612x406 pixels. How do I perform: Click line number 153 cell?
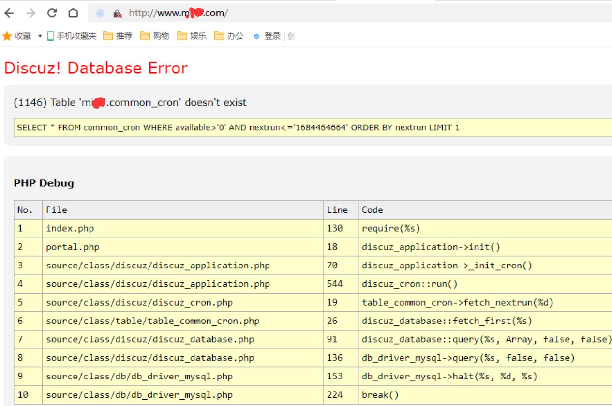tap(341, 376)
